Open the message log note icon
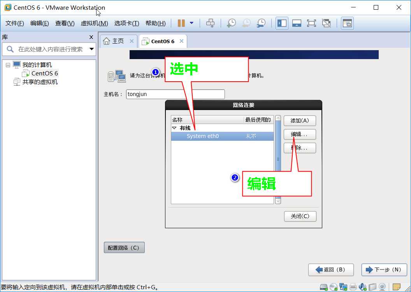Screen dimensions: 411x292 tap(397, 287)
